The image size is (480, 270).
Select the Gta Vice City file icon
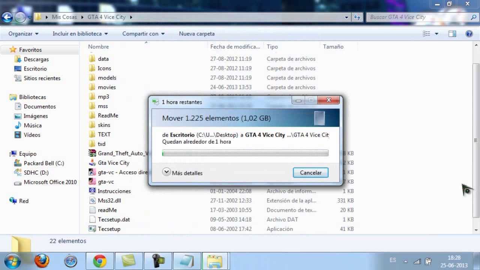92,163
